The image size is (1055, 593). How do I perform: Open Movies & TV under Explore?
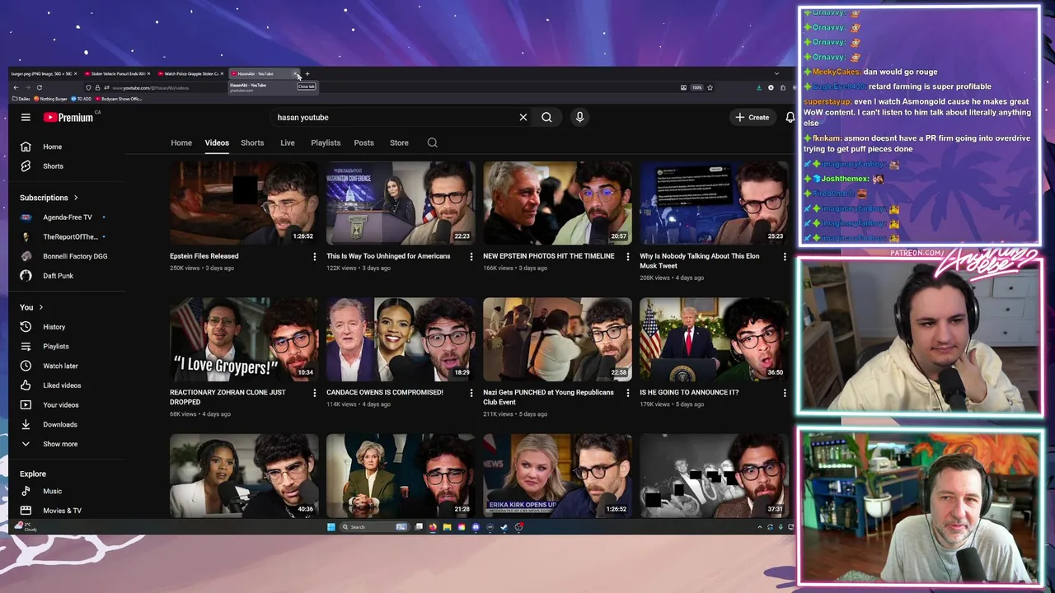(x=62, y=511)
